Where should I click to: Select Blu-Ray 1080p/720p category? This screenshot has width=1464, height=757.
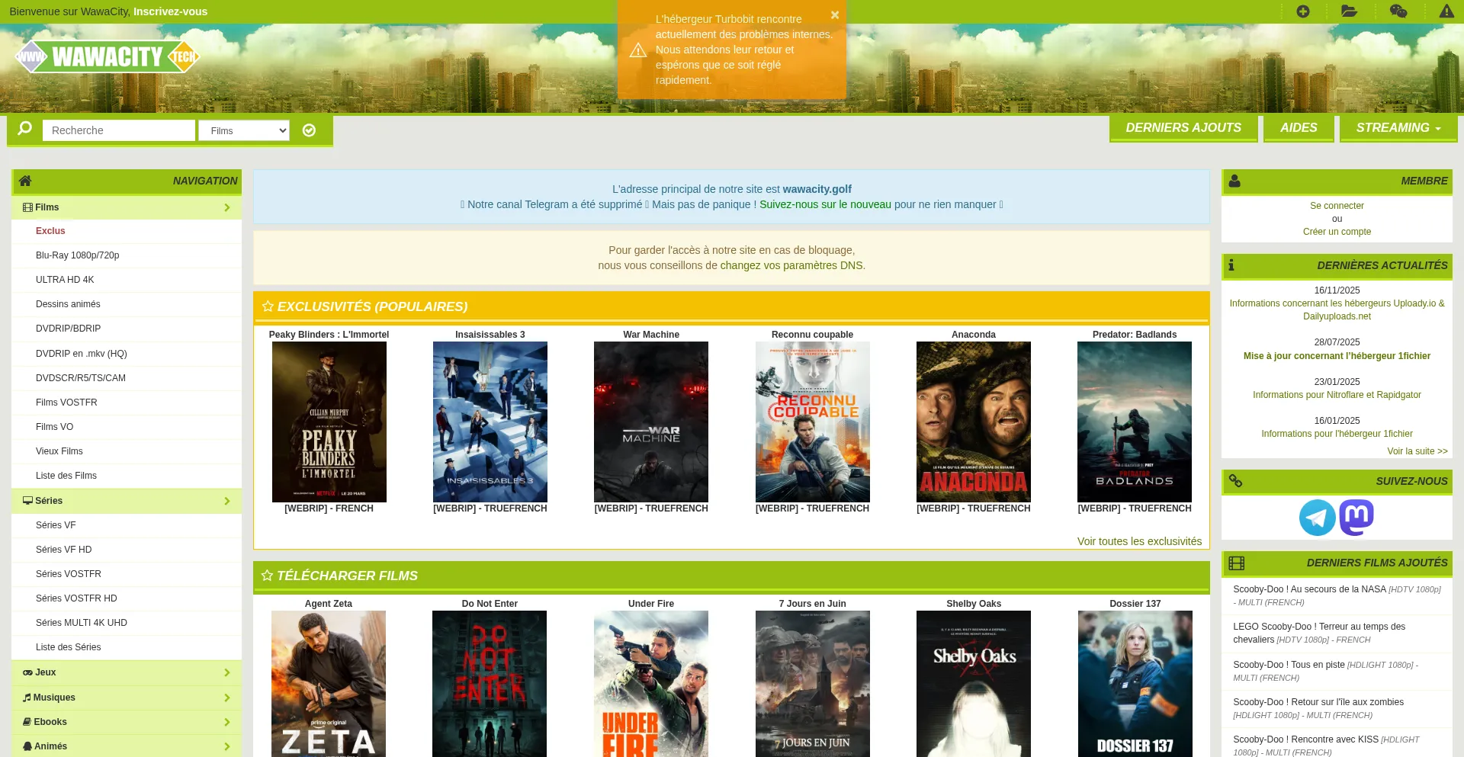click(x=77, y=255)
